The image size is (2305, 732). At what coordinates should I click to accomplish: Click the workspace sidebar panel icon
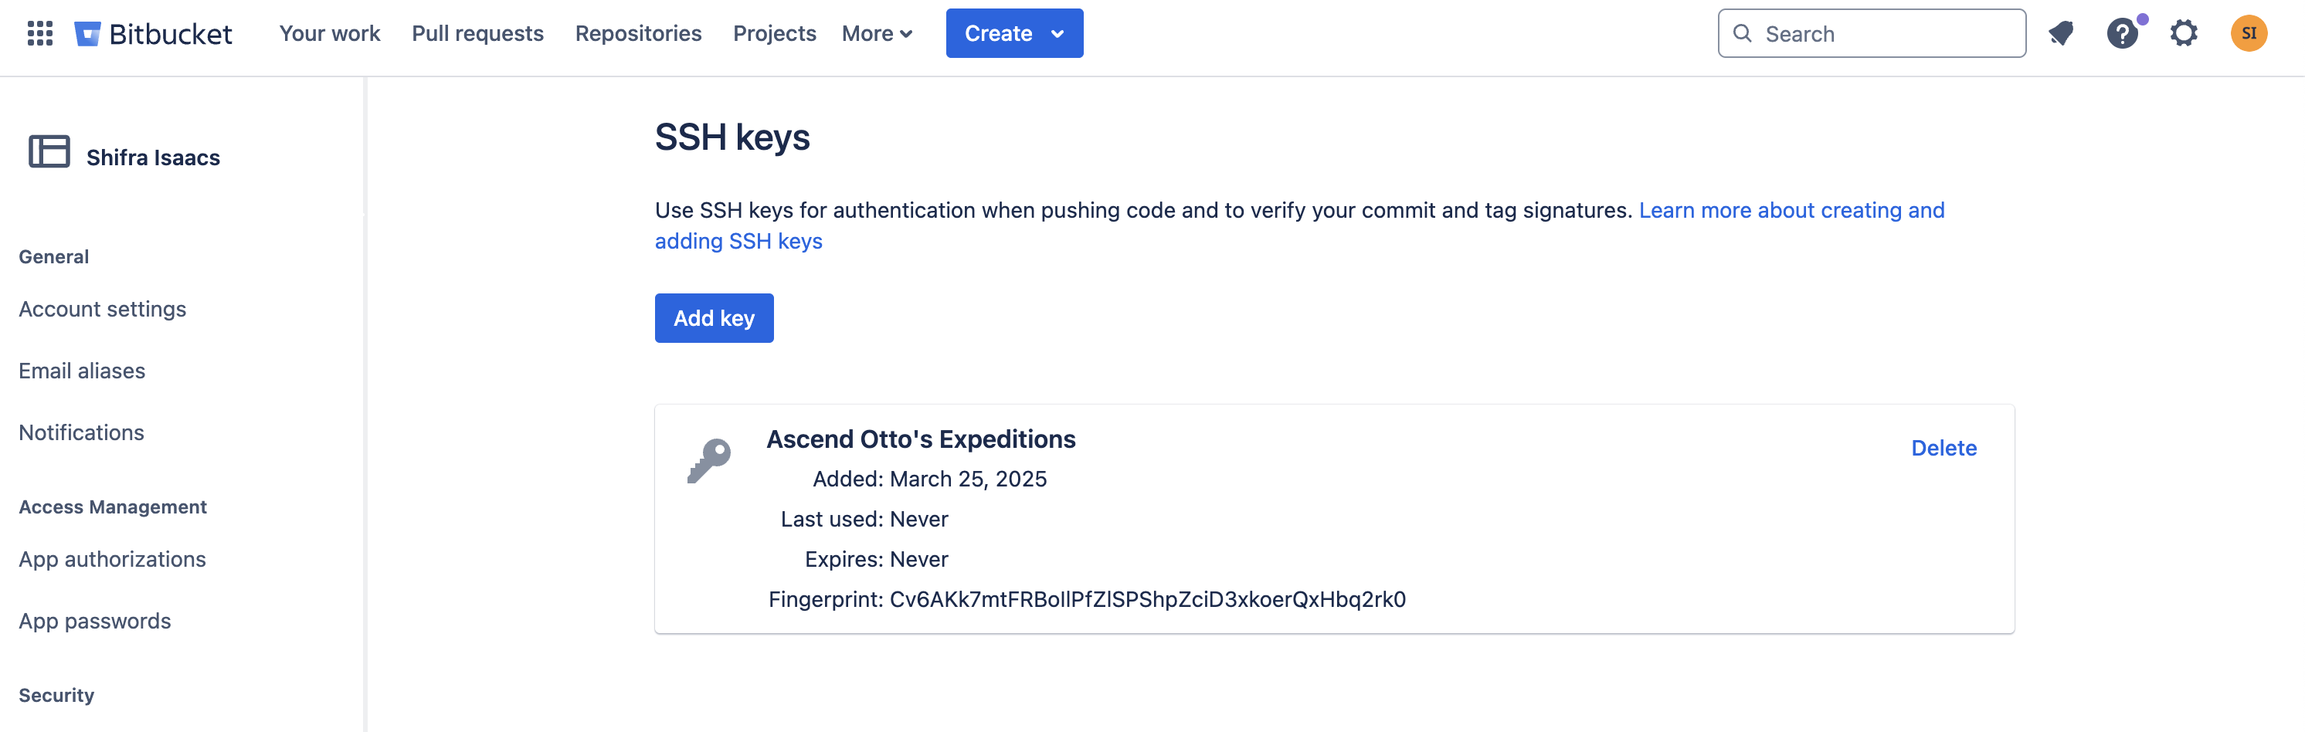[49, 152]
